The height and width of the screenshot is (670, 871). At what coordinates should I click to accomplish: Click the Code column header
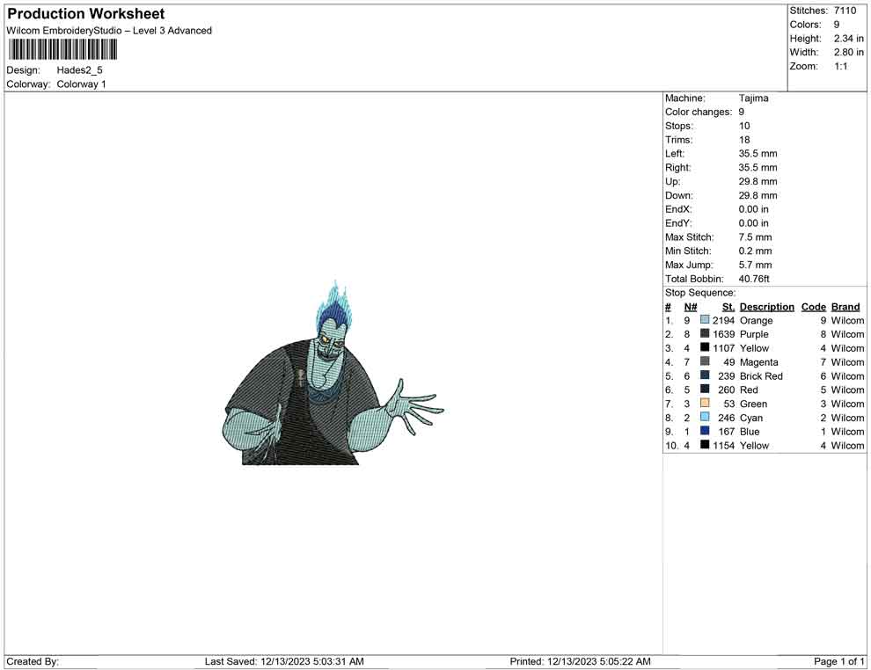[x=814, y=307]
